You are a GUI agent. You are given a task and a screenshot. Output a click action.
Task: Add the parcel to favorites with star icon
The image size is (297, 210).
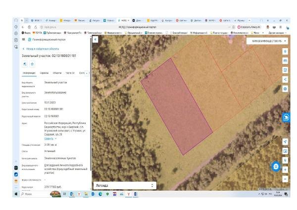pyautogui.click(x=32, y=64)
